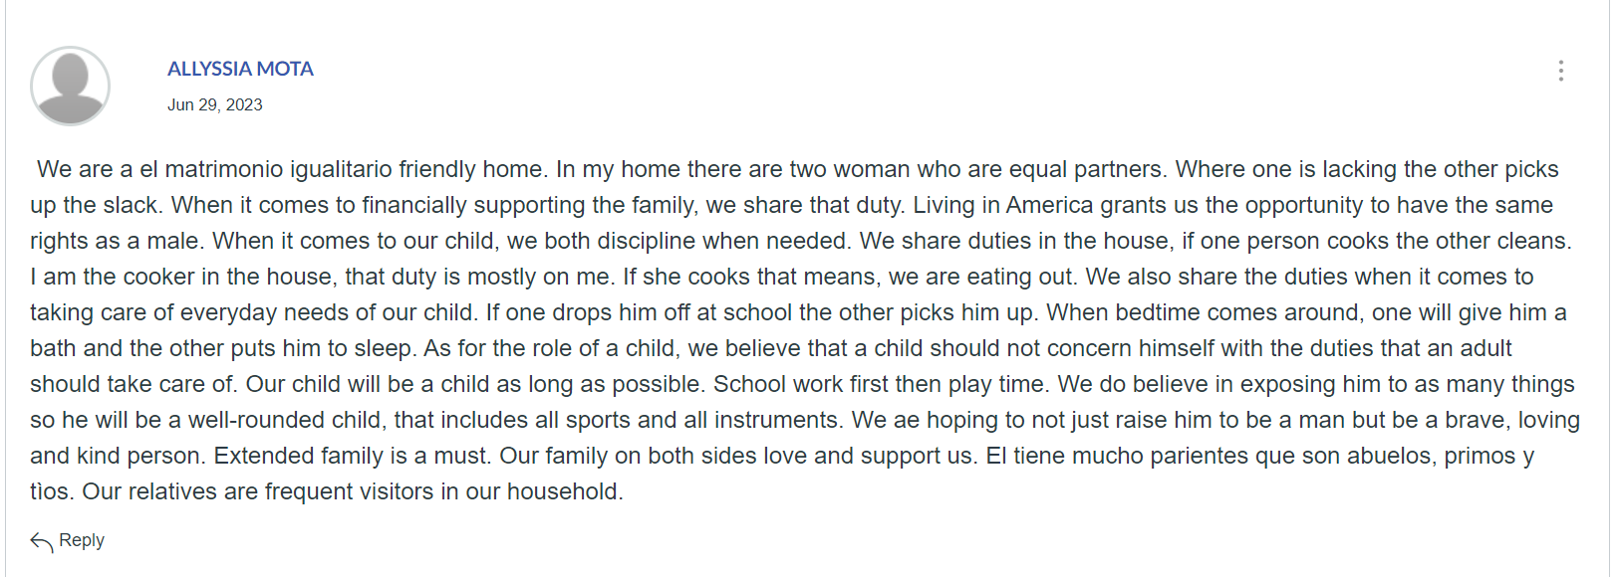Click the reply arrow icon
The width and height of the screenshot is (1621, 577).
(41, 541)
